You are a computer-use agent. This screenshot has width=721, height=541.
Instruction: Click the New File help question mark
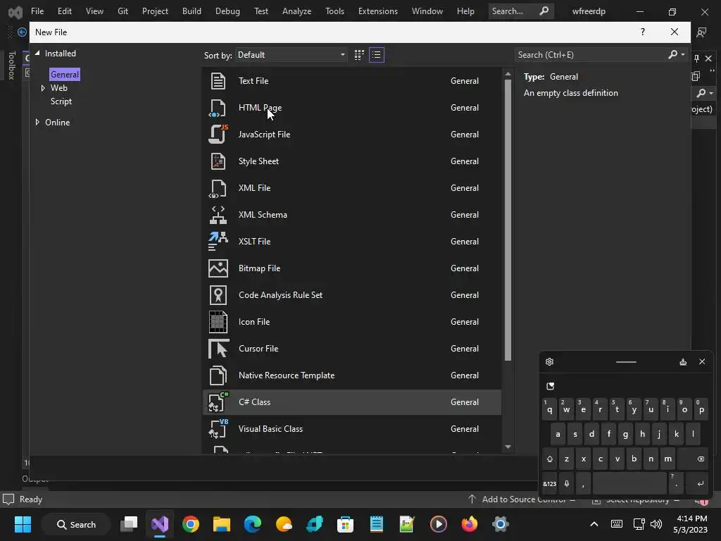tap(642, 32)
